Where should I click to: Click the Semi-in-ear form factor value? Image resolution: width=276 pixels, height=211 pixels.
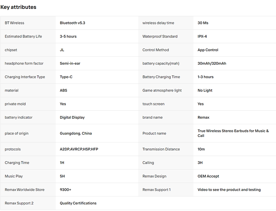[70, 63]
